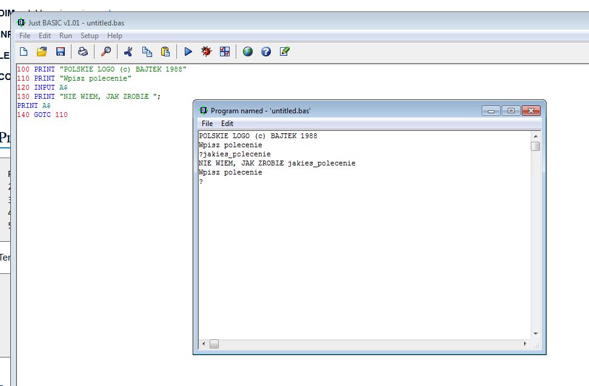The height and width of the screenshot is (386, 589).
Task: Click the New file icon in toolbar
Action: point(24,52)
